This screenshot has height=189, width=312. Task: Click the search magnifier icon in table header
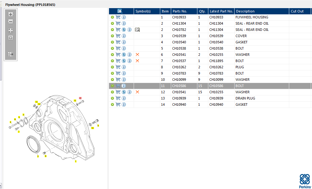(x=120, y=11)
